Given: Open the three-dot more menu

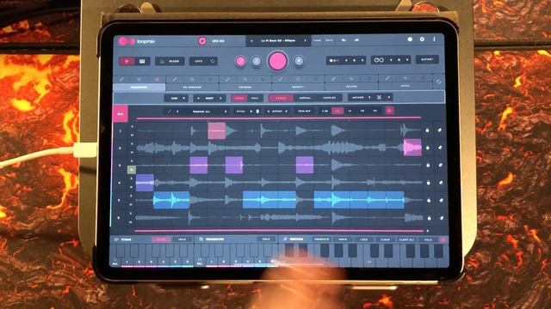Looking at the screenshot, I should pyautogui.click(x=434, y=39).
